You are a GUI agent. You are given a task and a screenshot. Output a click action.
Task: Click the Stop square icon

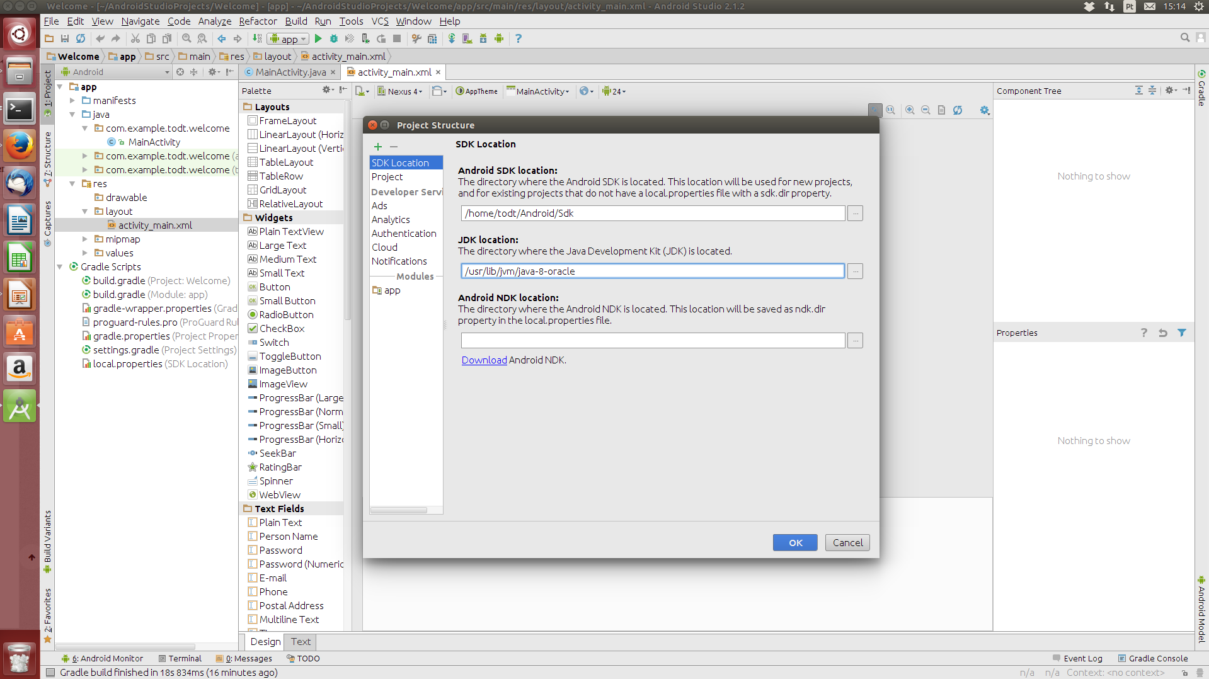(397, 38)
